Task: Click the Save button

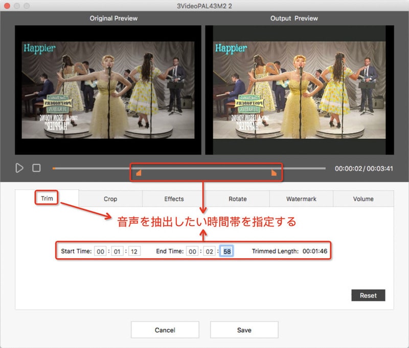Action: [244, 330]
